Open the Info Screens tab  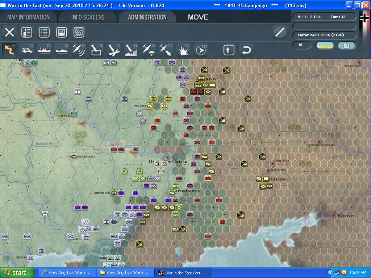pyautogui.click(x=88, y=17)
